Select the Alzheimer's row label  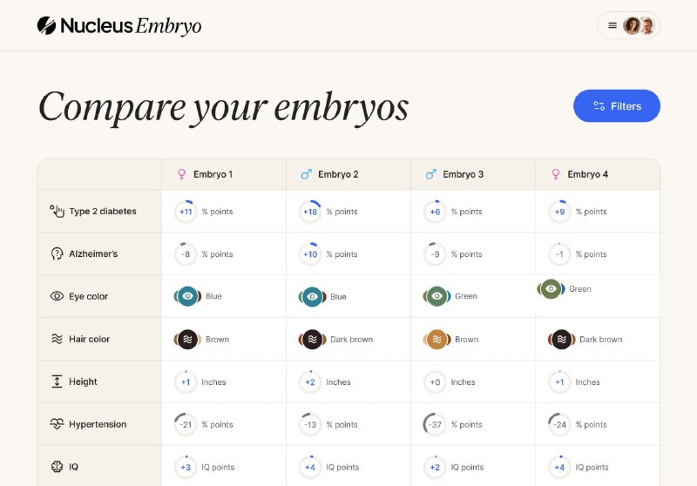pyautogui.click(x=93, y=253)
